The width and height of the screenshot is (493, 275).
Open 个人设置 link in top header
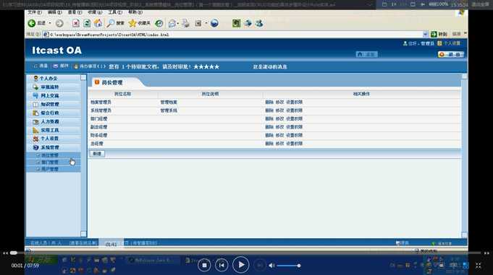tap(449, 43)
